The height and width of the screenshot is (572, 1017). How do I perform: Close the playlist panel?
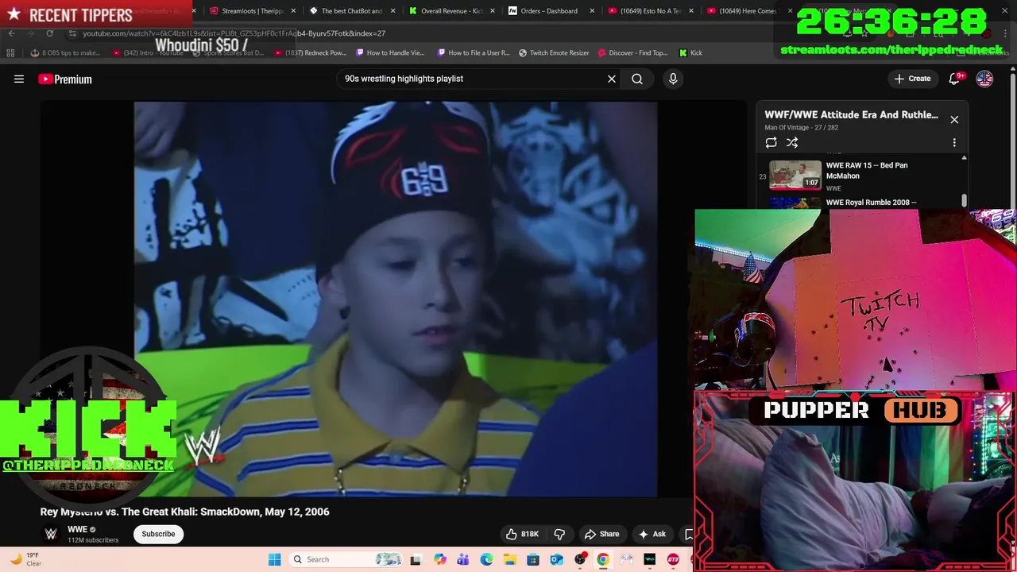(x=954, y=120)
